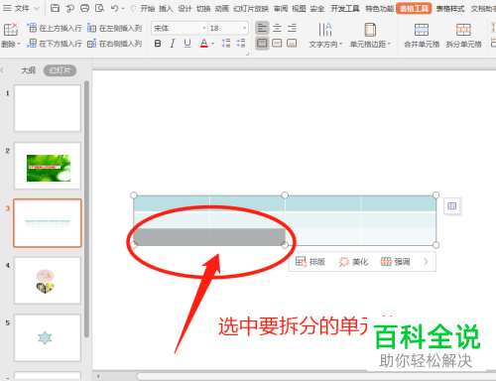The height and width of the screenshot is (381, 496).
Task: Set vertical align middle
Action: click(x=277, y=43)
